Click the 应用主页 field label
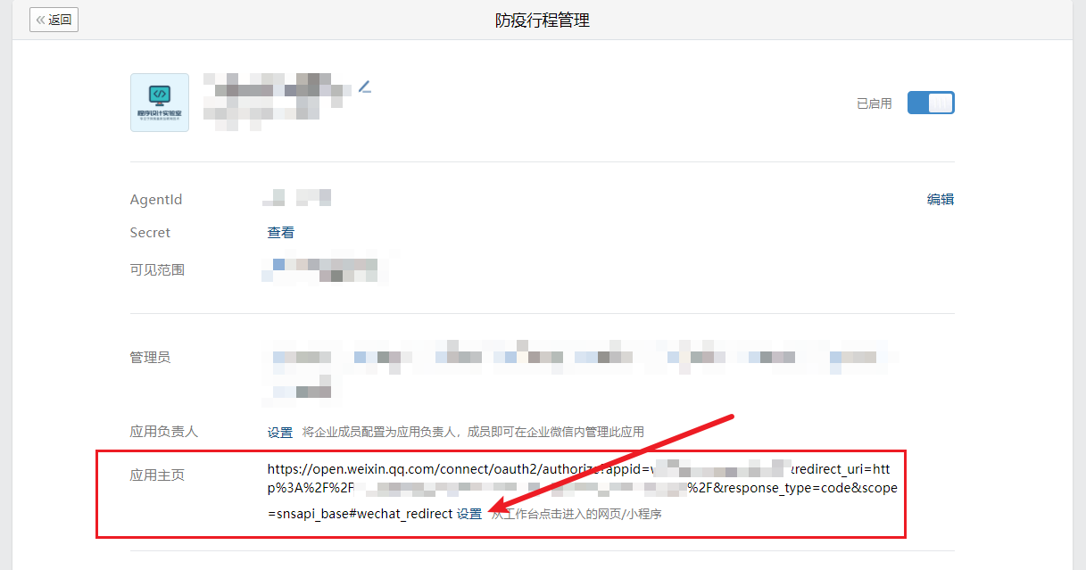 coord(157,475)
